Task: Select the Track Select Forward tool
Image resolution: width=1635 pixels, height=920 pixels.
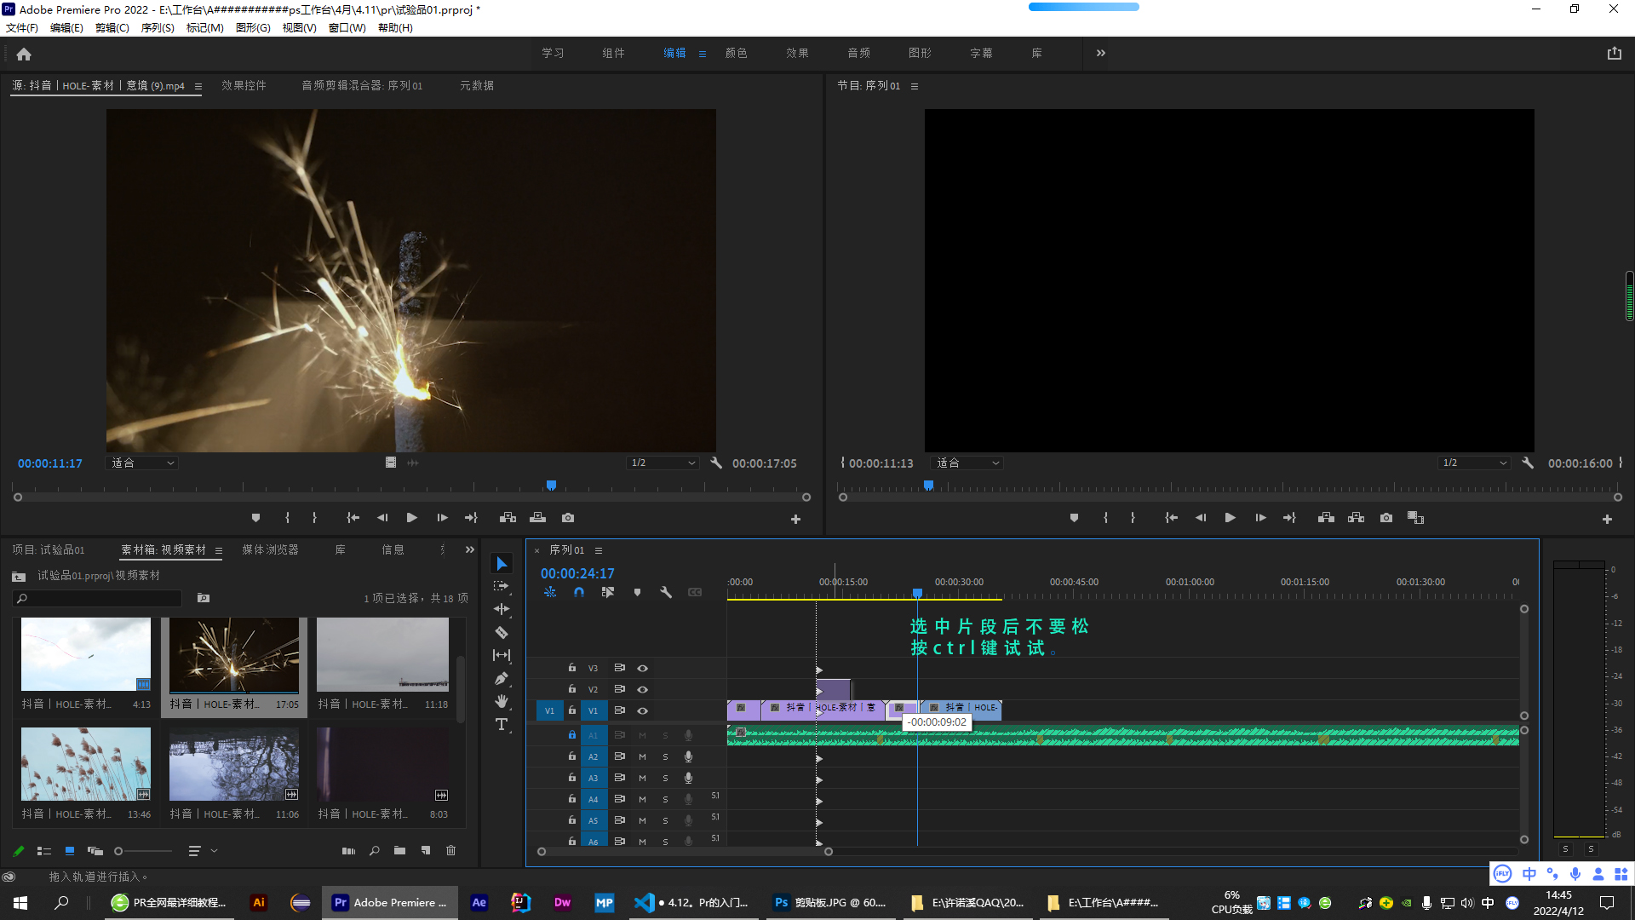Action: pyautogui.click(x=502, y=586)
